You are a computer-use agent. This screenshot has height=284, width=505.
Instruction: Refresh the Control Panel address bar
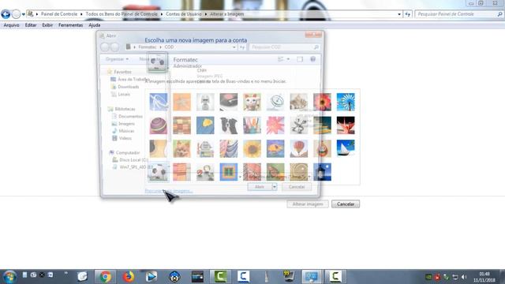pos(407,14)
